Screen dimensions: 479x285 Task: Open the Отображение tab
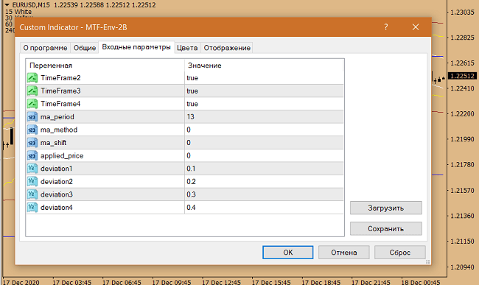pos(227,48)
